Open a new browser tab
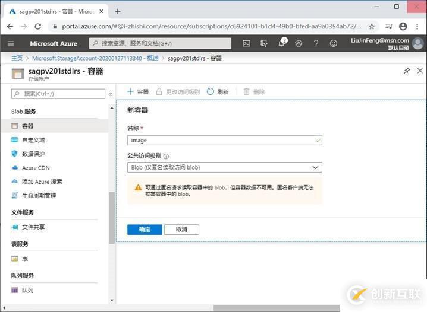 [118, 11]
